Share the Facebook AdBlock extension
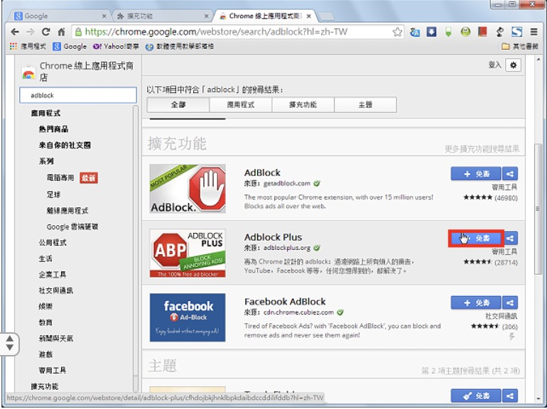 pyautogui.click(x=510, y=302)
